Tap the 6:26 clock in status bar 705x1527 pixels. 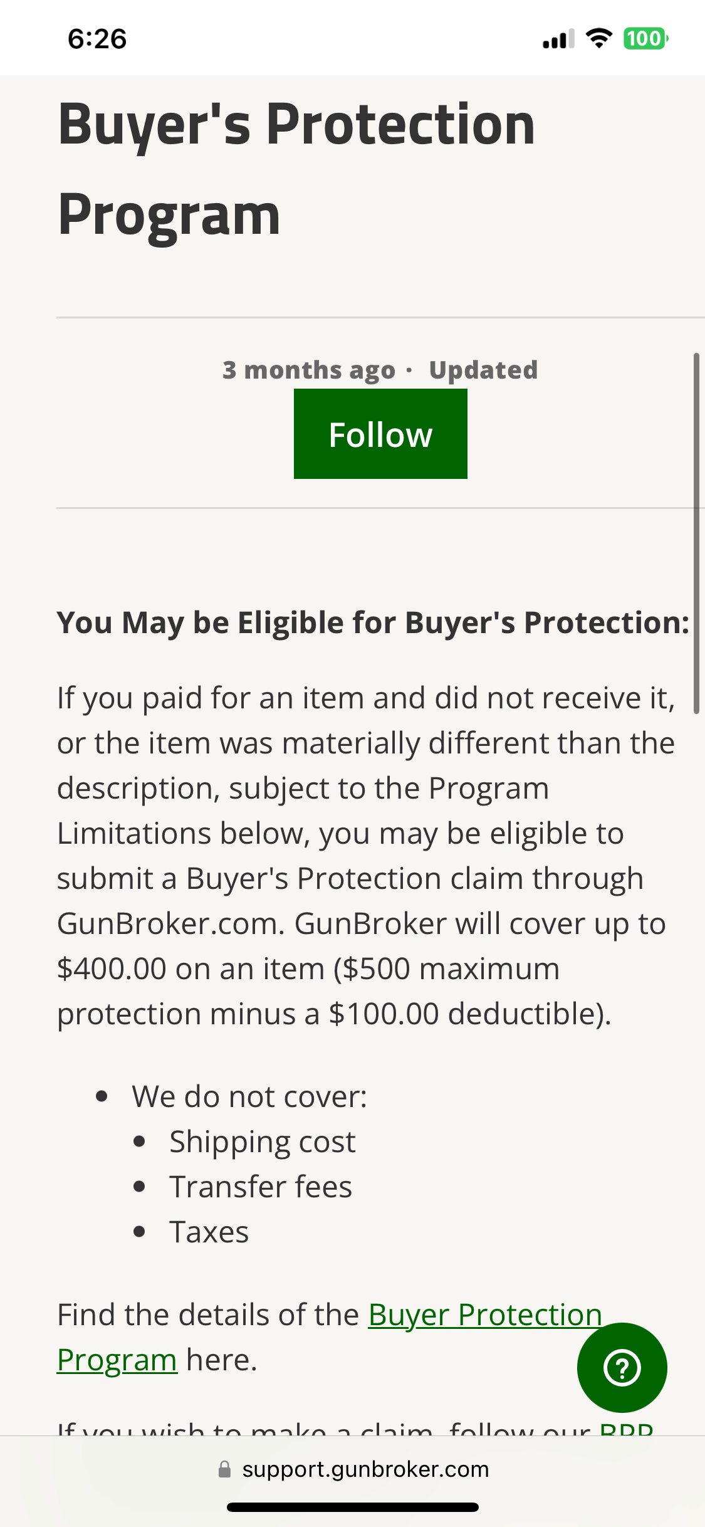[x=97, y=39]
